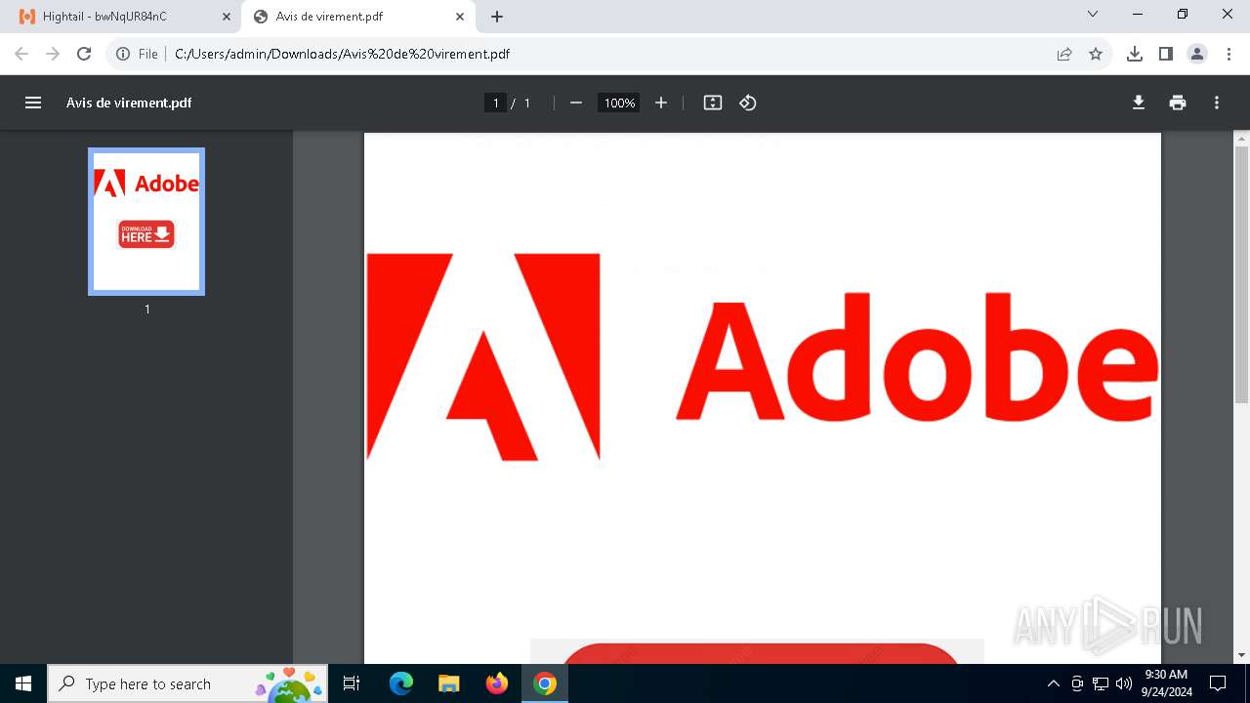Click the 100% zoom level field
Image resolution: width=1250 pixels, height=703 pixels.
[619, 103]
